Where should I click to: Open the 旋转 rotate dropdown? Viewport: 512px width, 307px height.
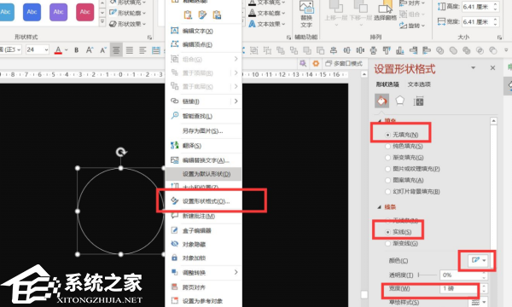pos(412,25)
